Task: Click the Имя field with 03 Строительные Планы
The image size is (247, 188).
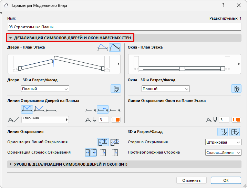Action: (x=124, y=27)
